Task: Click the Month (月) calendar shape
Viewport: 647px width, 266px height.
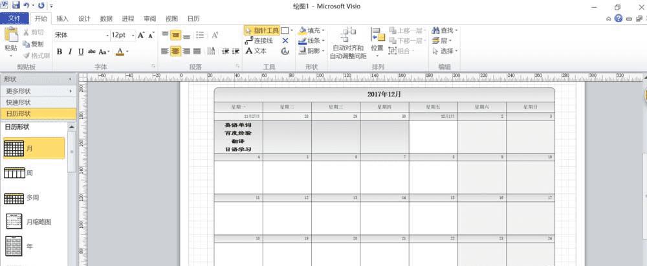Action: point(34,148)
